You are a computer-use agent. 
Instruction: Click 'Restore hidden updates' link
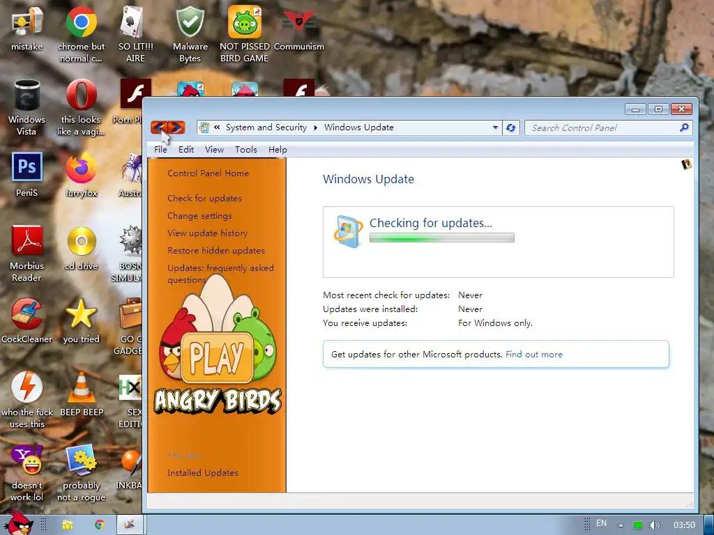point(216,250)
